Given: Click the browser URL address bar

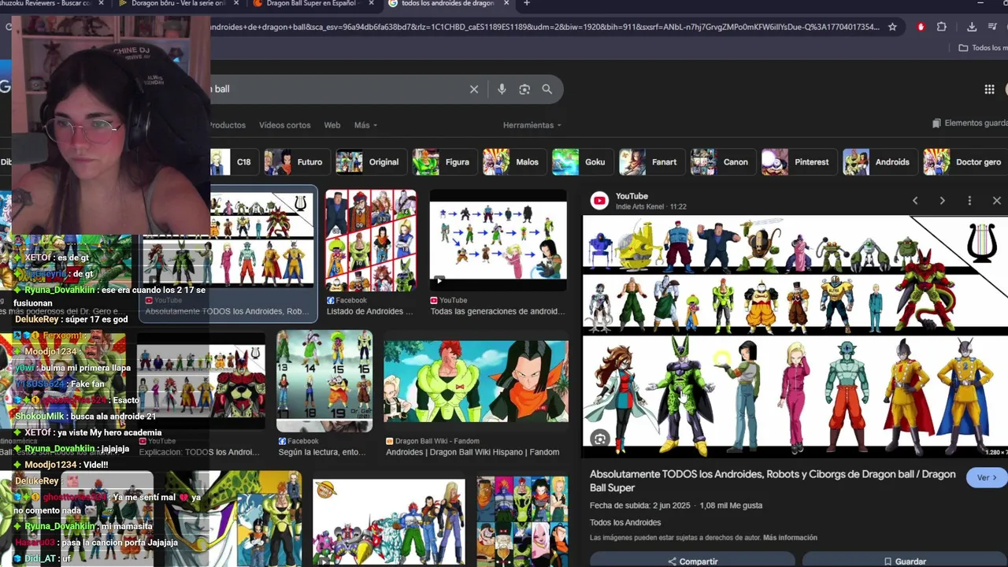Looking at the screenshot, I should [543, 27].
